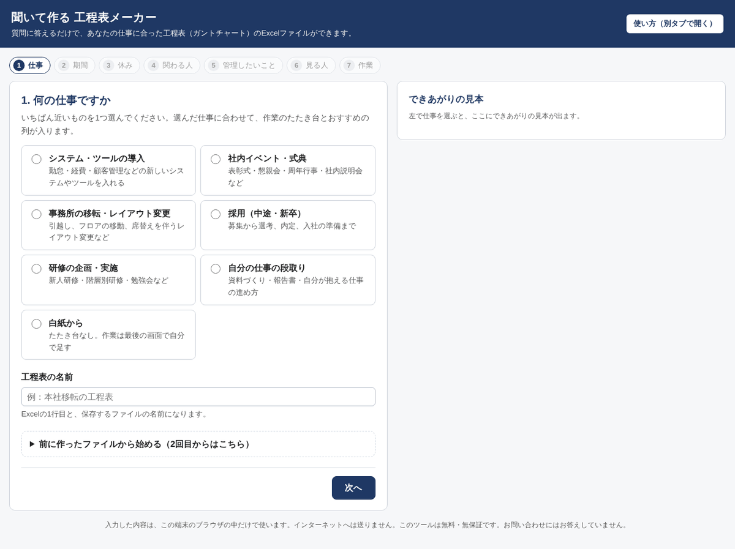This screenshot has height=549, width=735.
Task: Pick the 自分の仕事の段取り radio button
Action: click(216, 269)
